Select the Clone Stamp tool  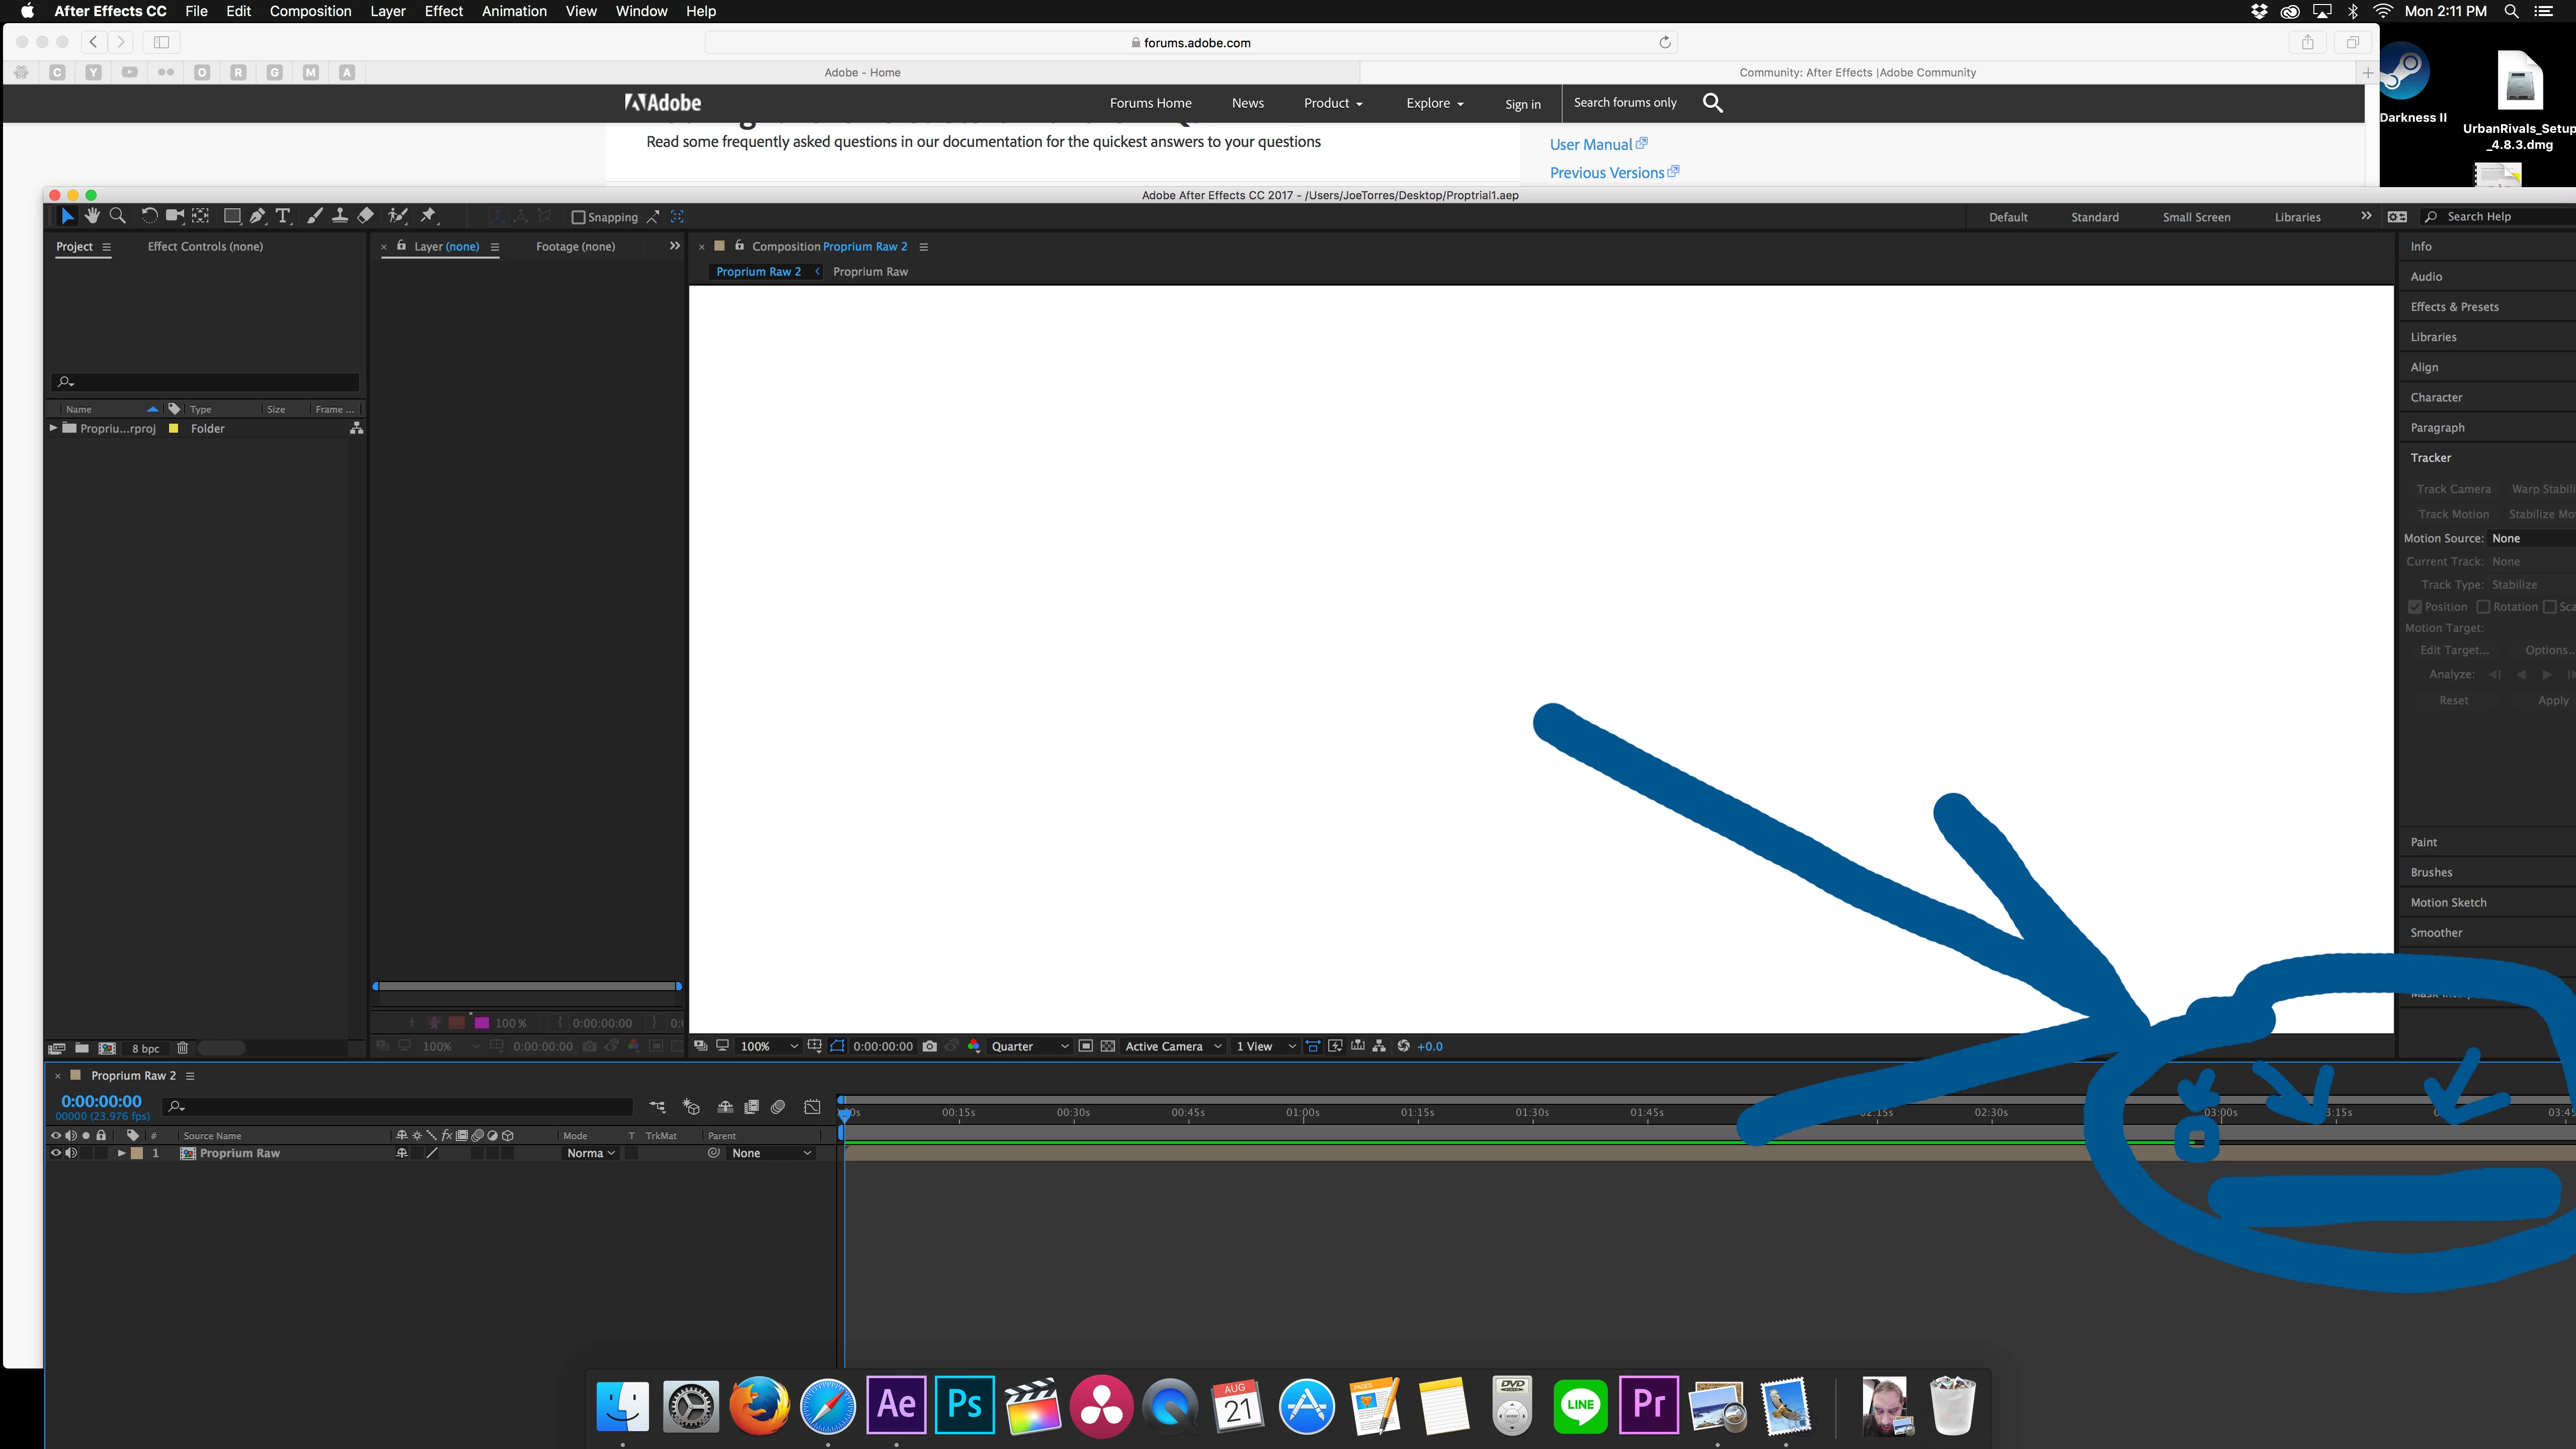tap(340, 216)
